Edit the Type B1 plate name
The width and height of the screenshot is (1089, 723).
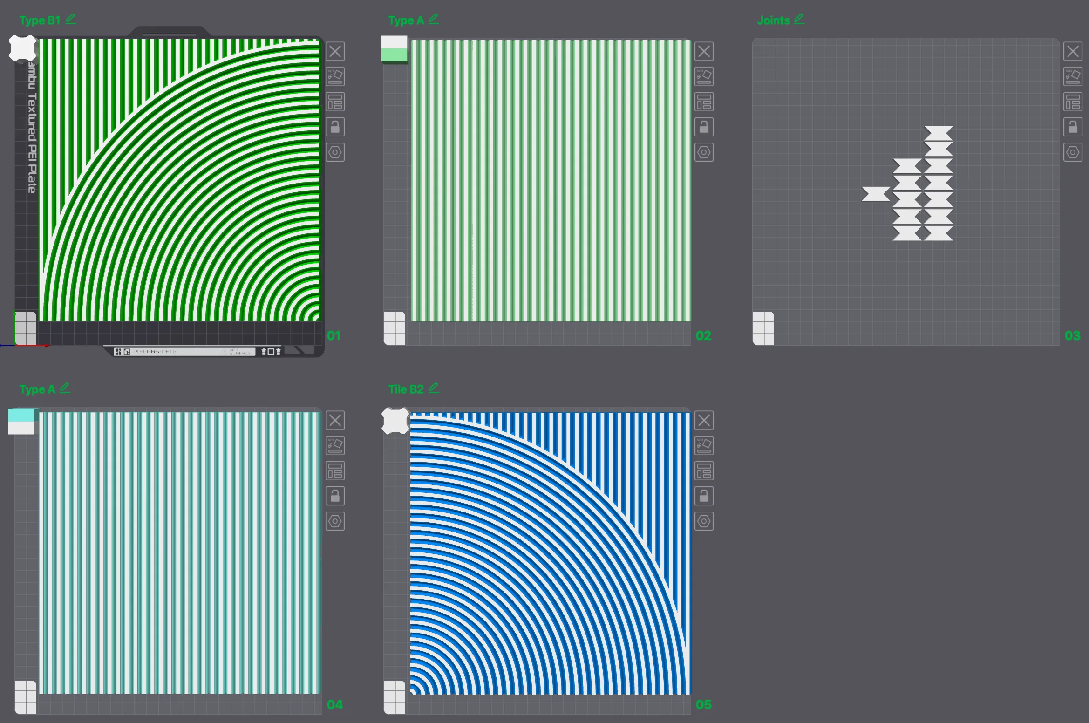coord(71,19)
